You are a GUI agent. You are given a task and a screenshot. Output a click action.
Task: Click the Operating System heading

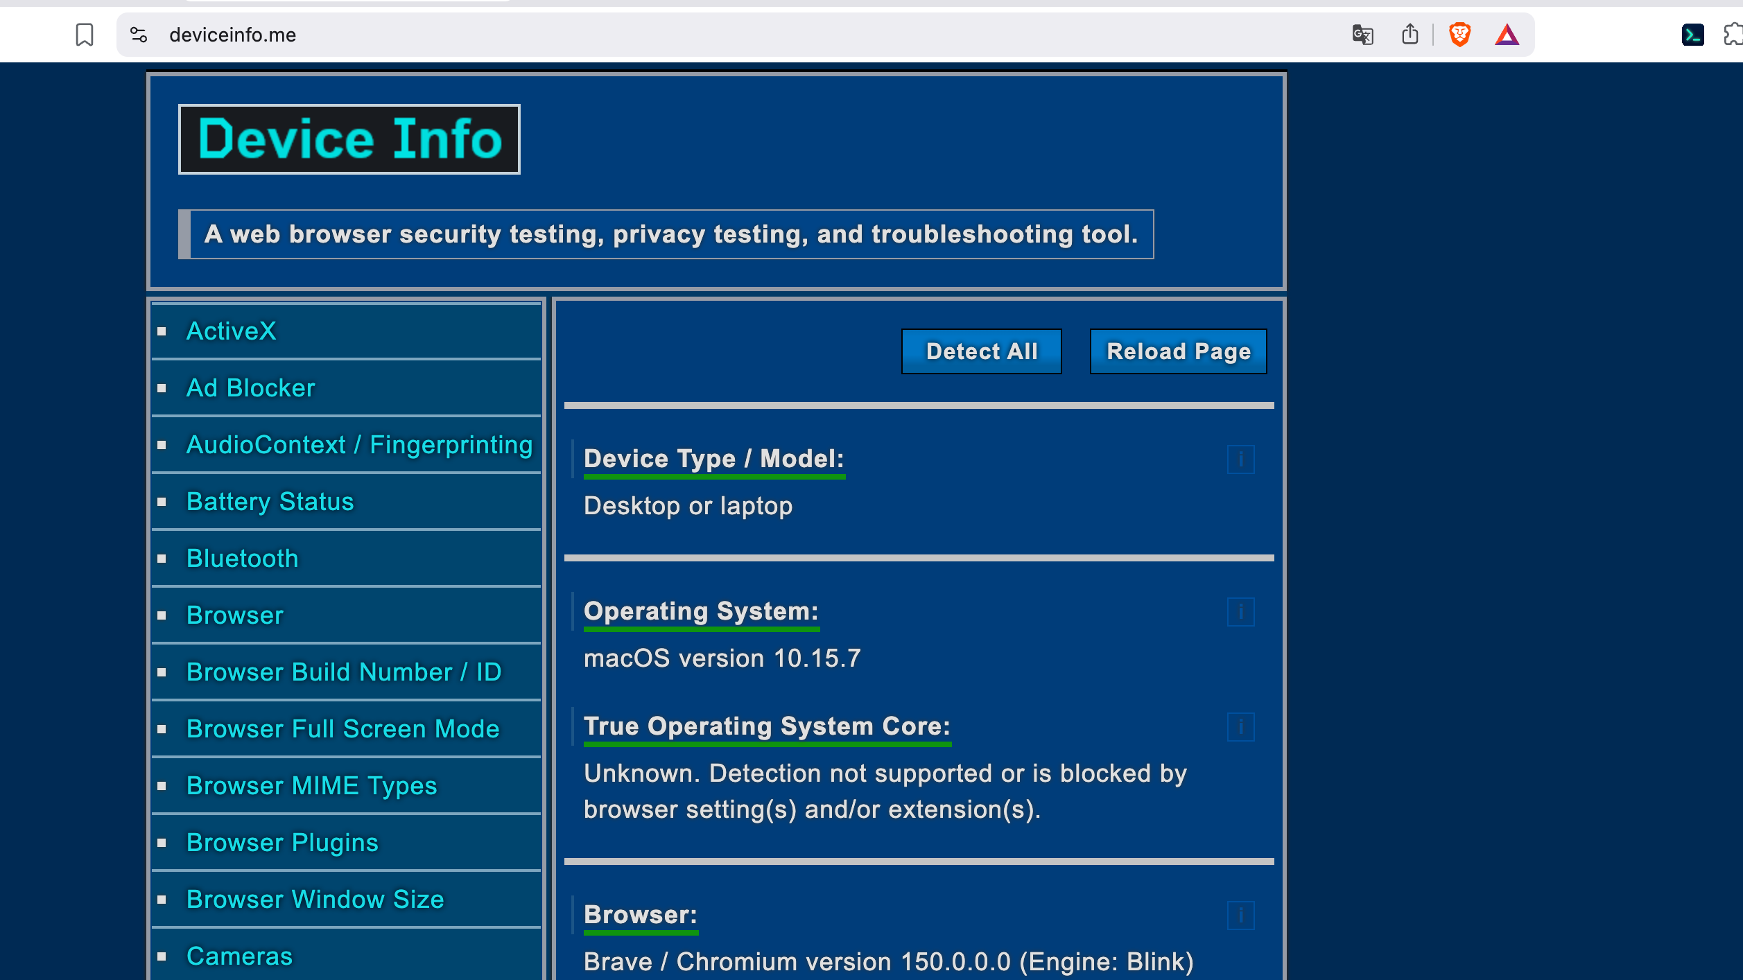click(701, 611)
